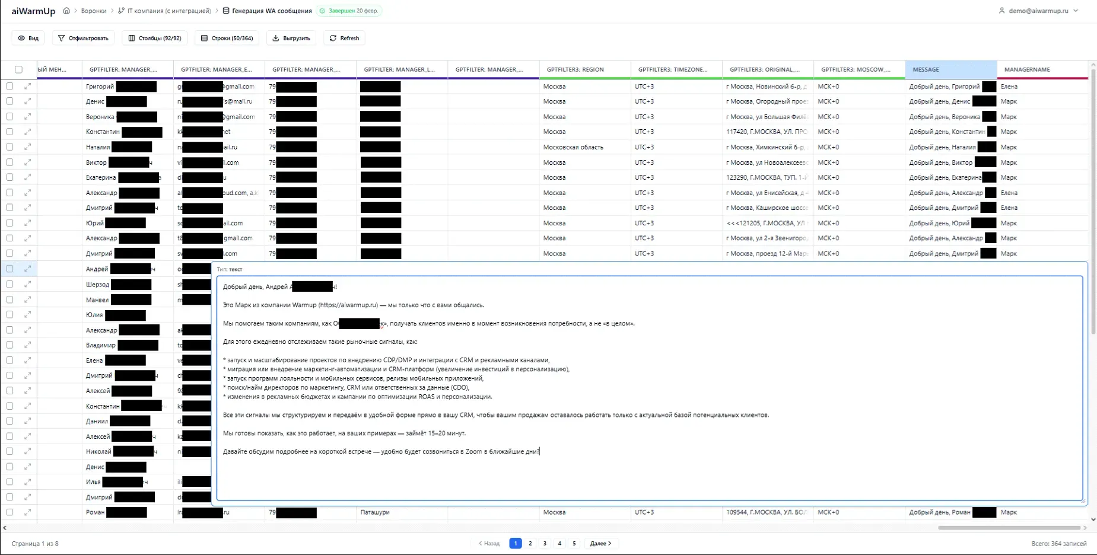Expand the Григорий row with arrows icon
Viewport: 1097px width, 555px height.
[x=27, y=86]
